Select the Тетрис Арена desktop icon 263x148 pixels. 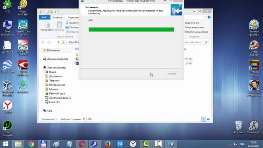point(254,68)
